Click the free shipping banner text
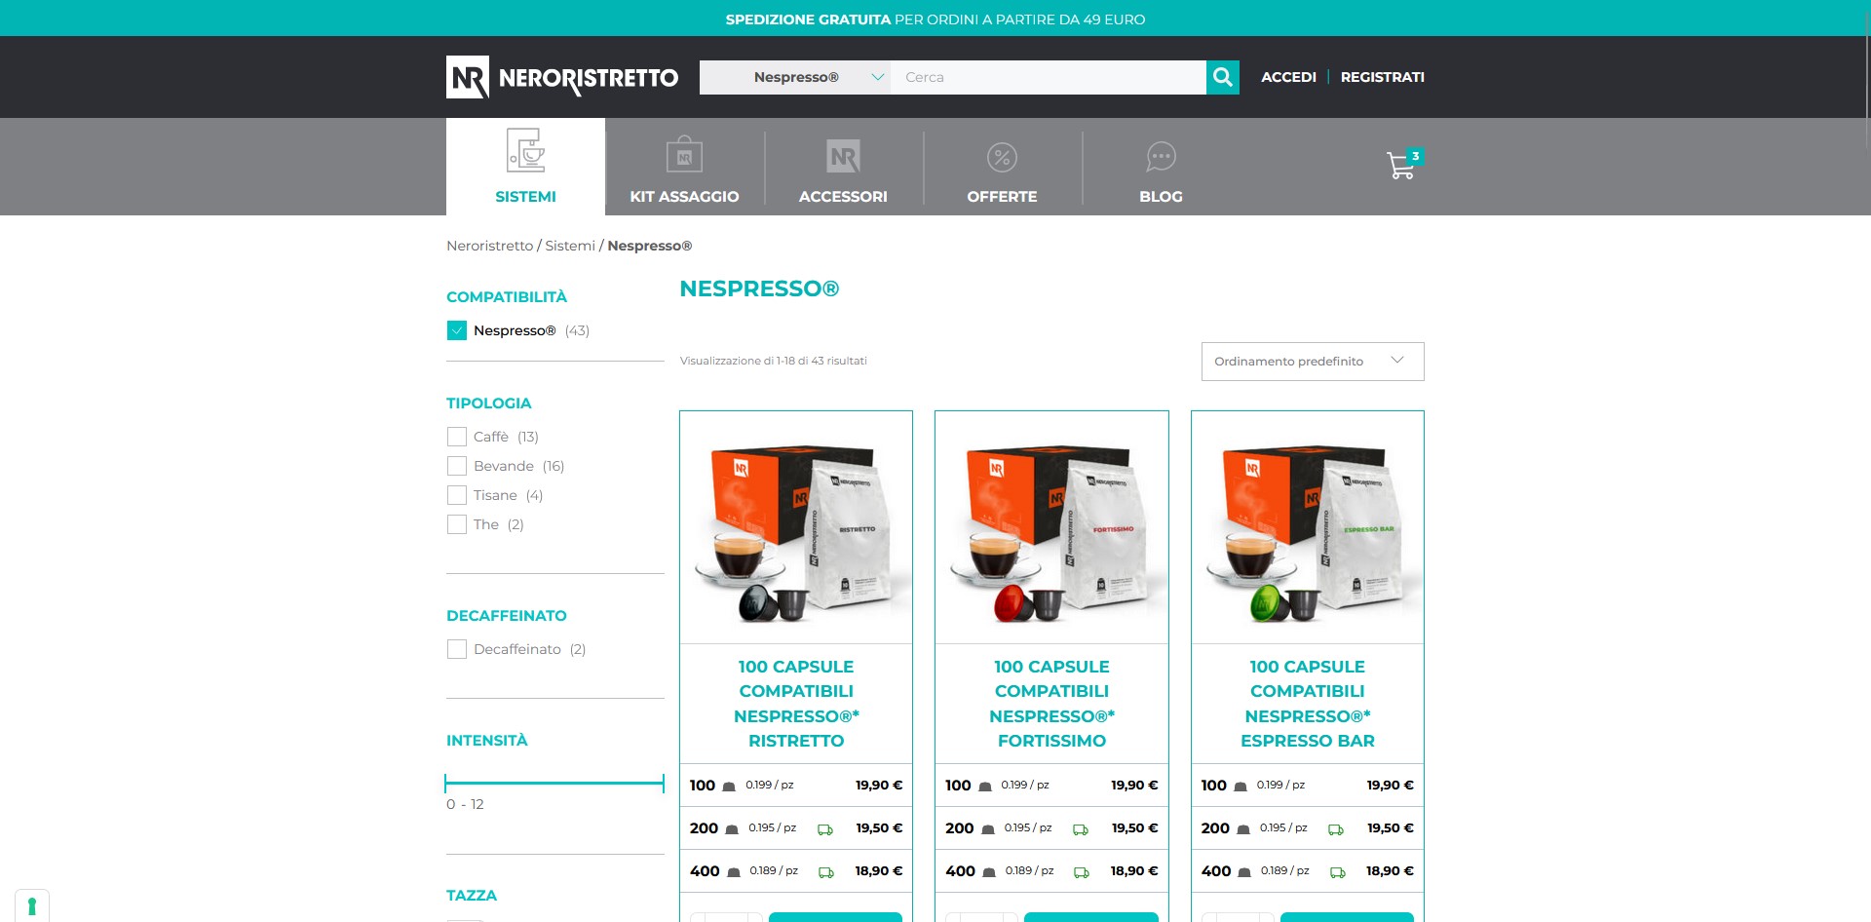The height and width of the screenshot is (922, 1871). pos(935,19)
